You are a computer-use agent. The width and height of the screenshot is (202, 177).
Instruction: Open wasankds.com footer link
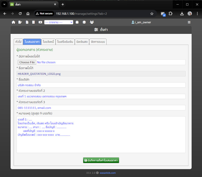point(108,173)
